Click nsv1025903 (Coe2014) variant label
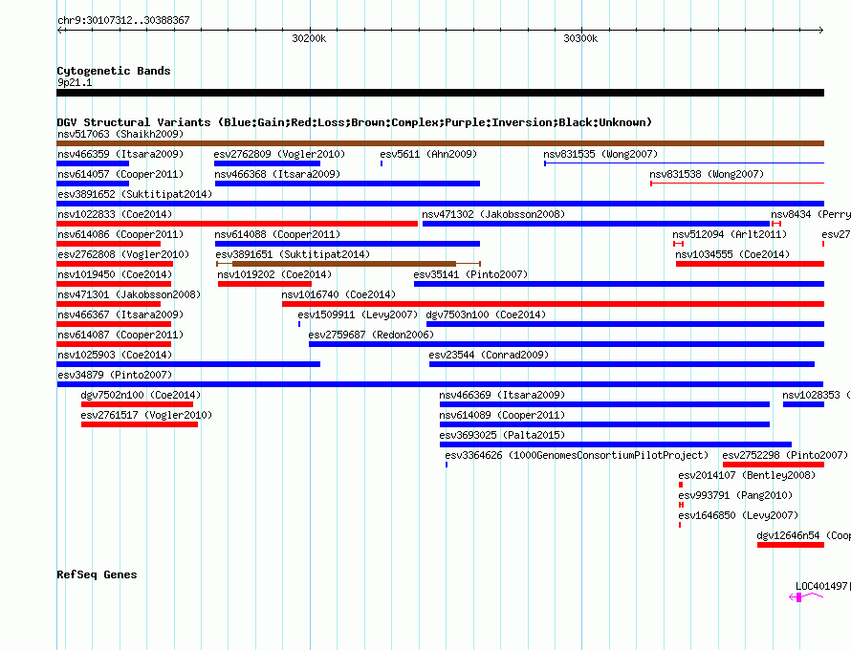 115,355
